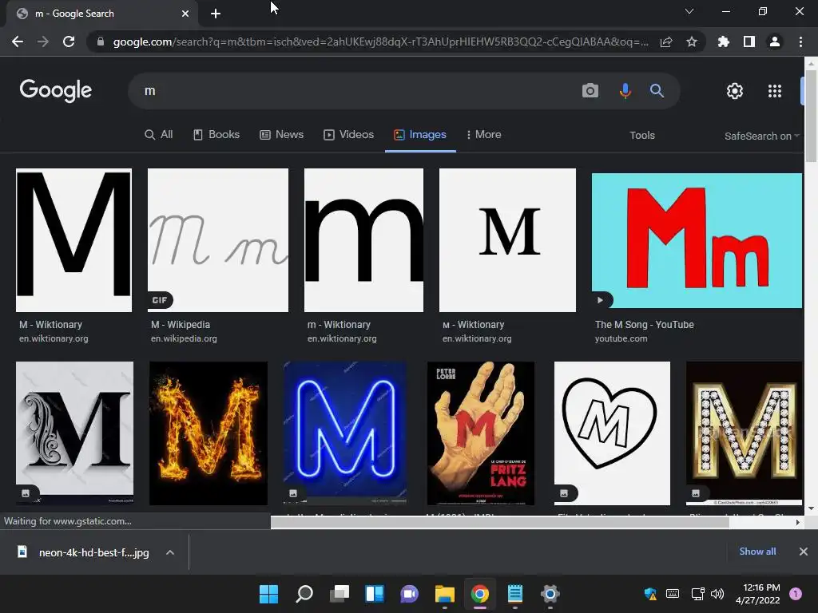Go back to the previous page
Image resolution: width=818 pixels, height=613 pixels.
click(18, 42)
